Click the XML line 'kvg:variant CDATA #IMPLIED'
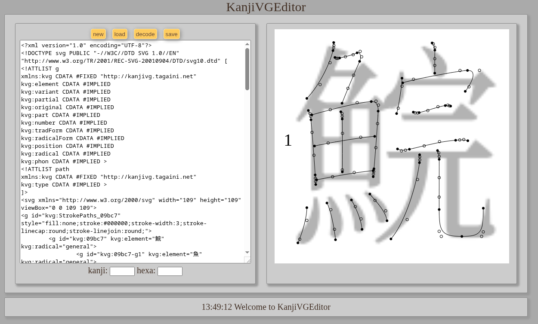The image size is (538, 324). pyautogui.click(x=66, y=92)
